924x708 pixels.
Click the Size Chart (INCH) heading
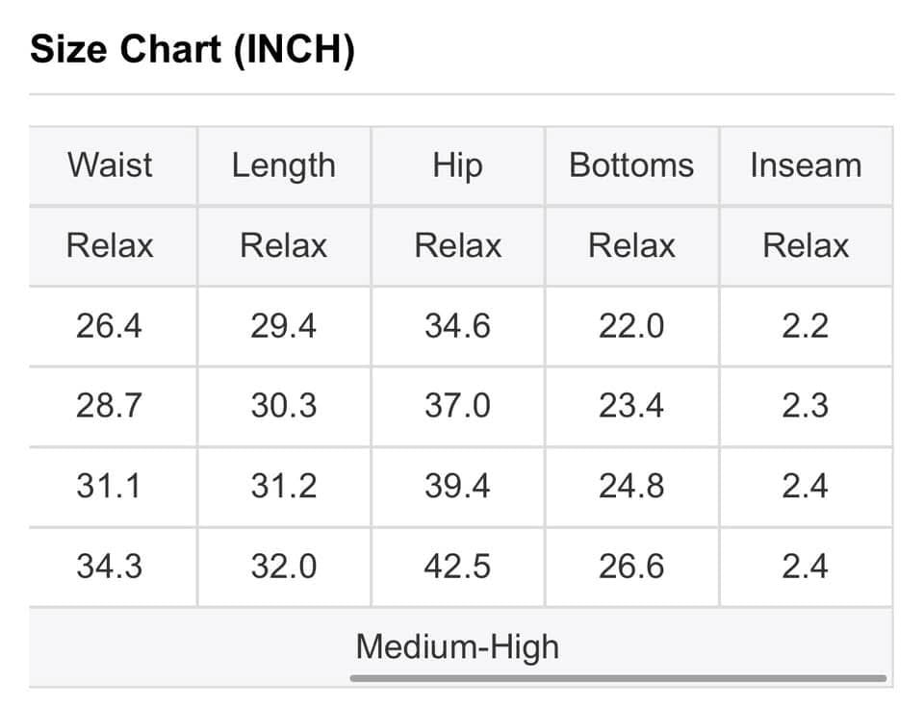[192, 49]
